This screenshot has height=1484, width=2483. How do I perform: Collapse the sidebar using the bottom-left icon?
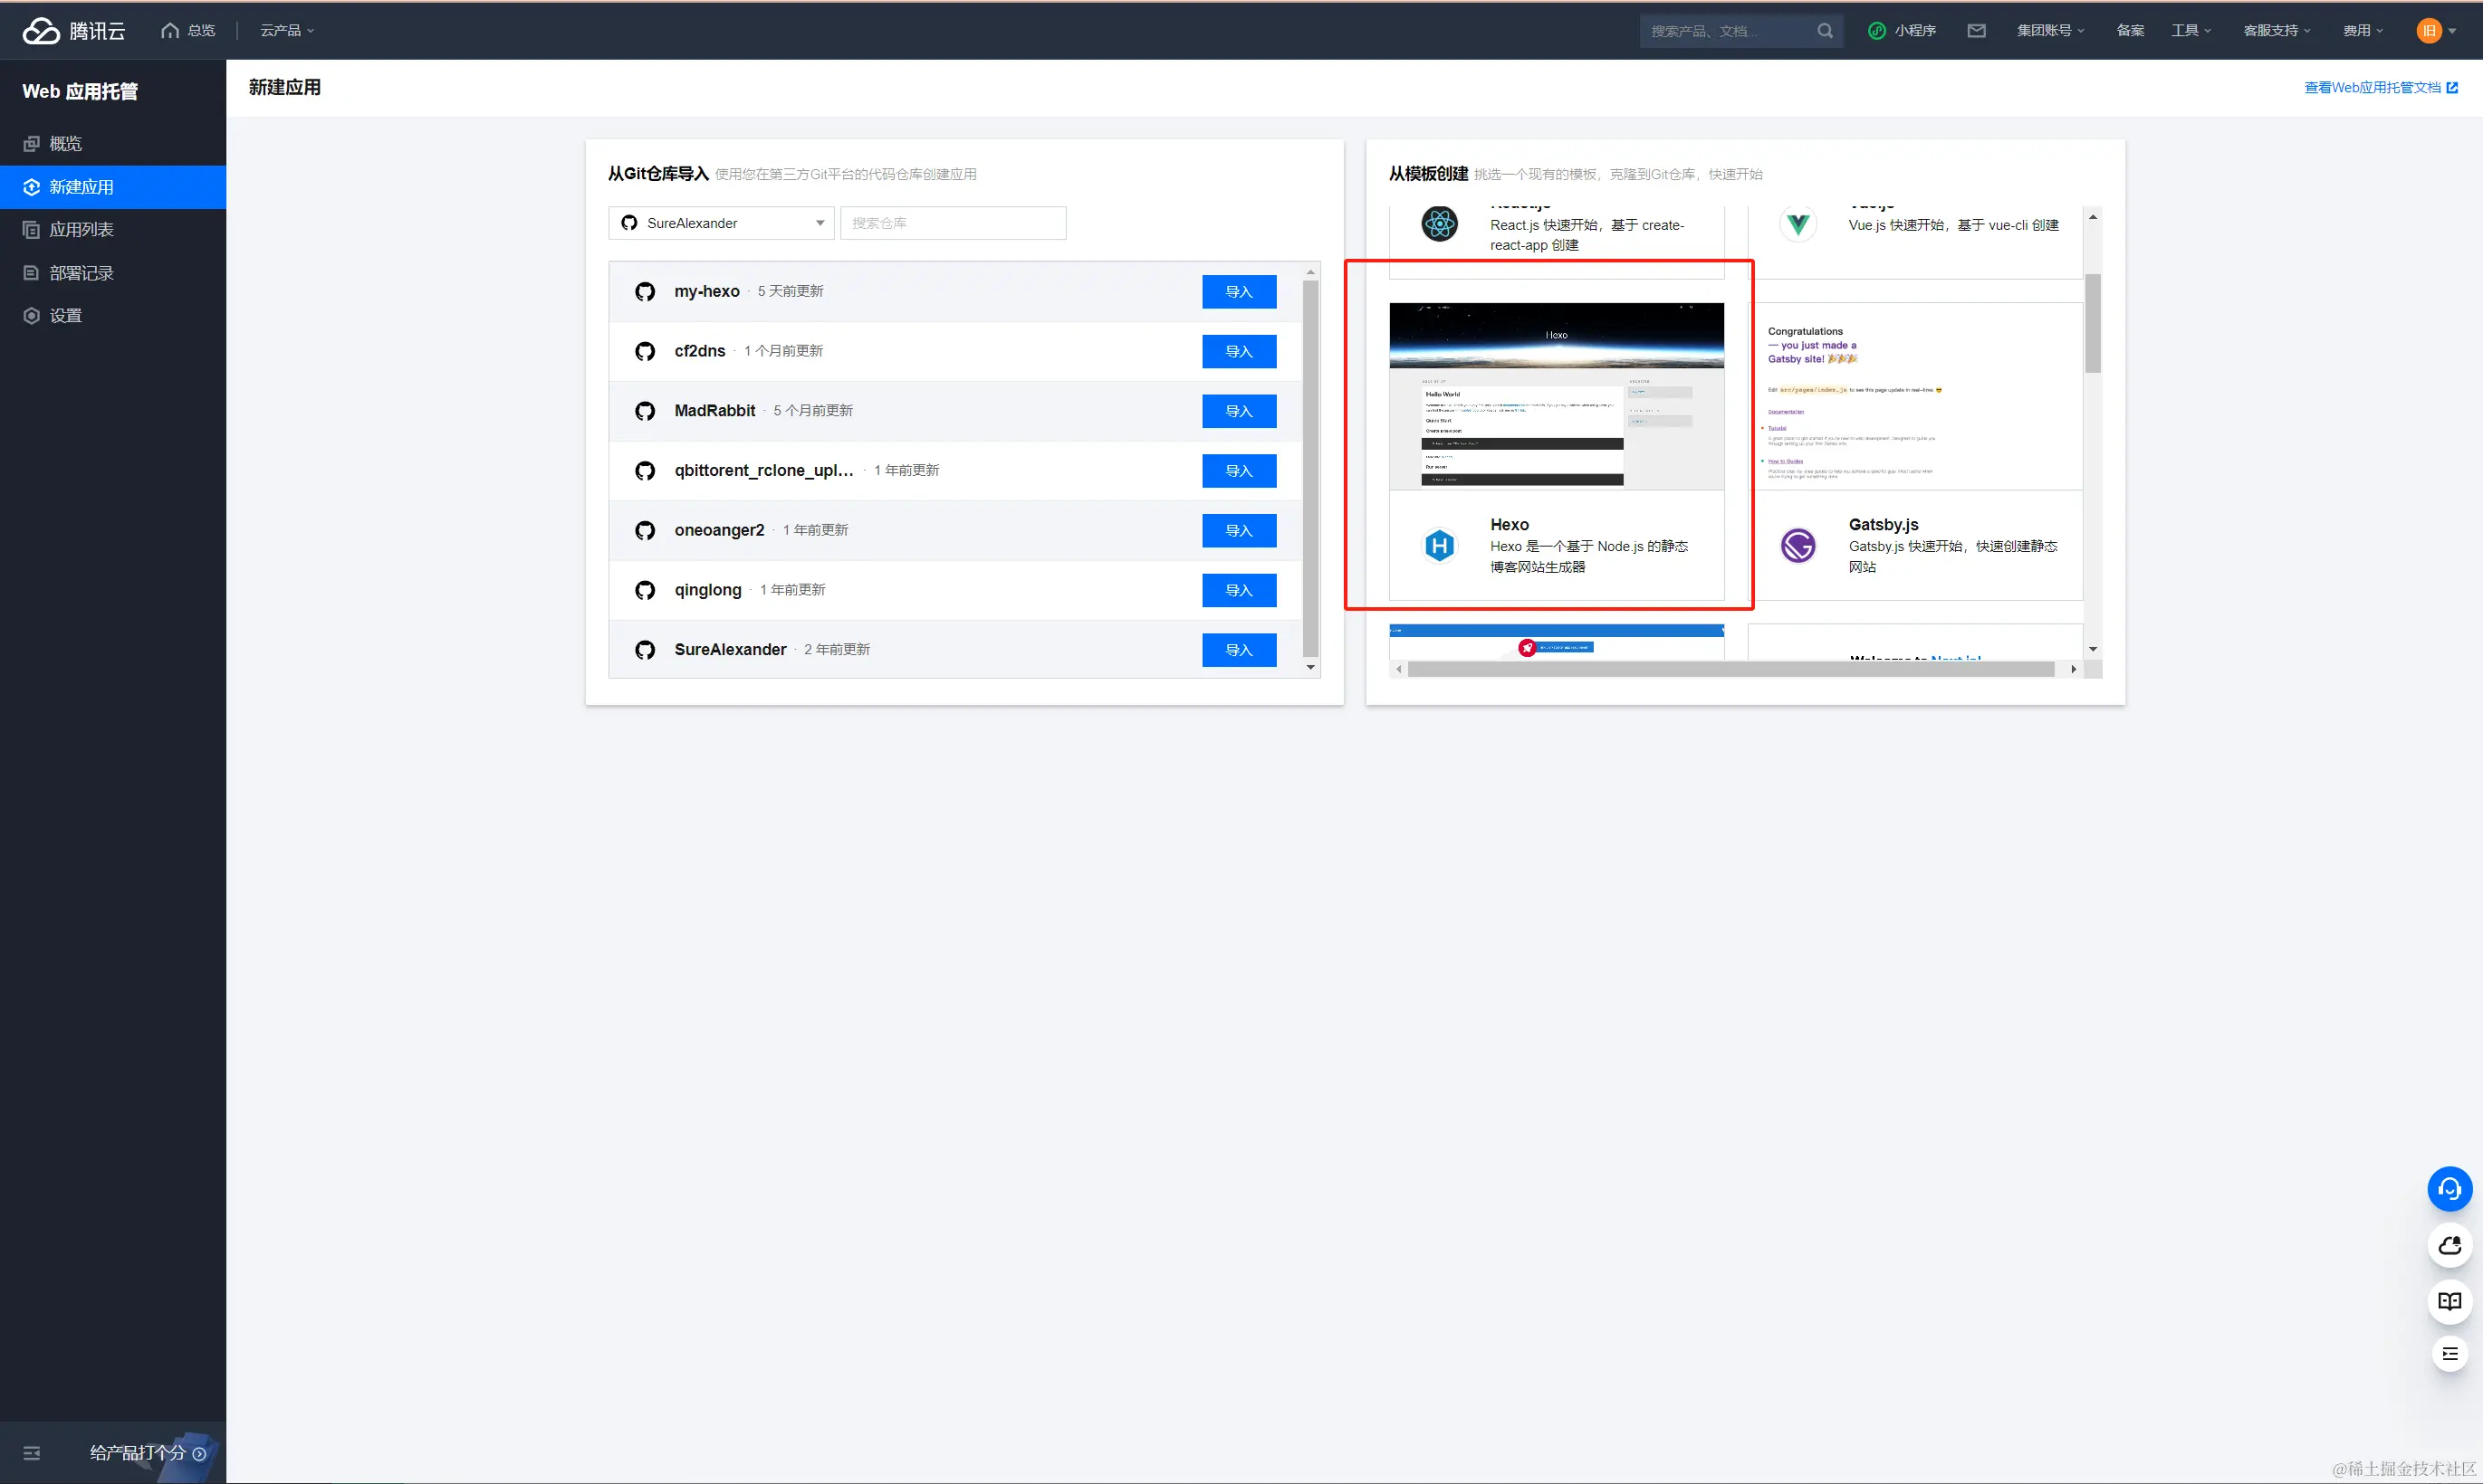point(32,1453)
